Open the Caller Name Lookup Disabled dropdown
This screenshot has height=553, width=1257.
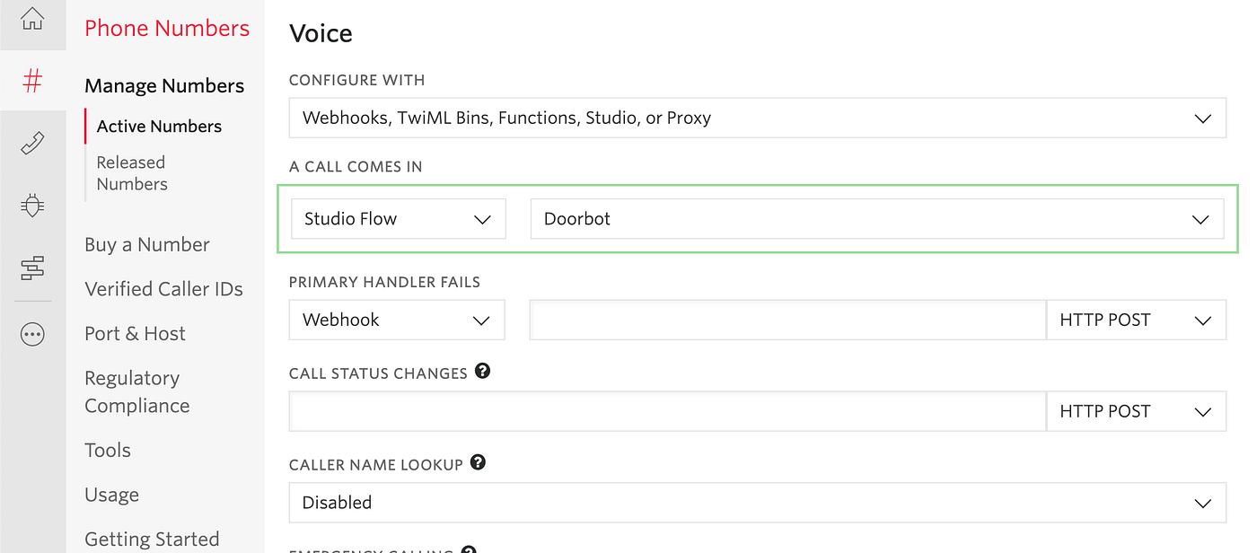click(x=758, y=503)
